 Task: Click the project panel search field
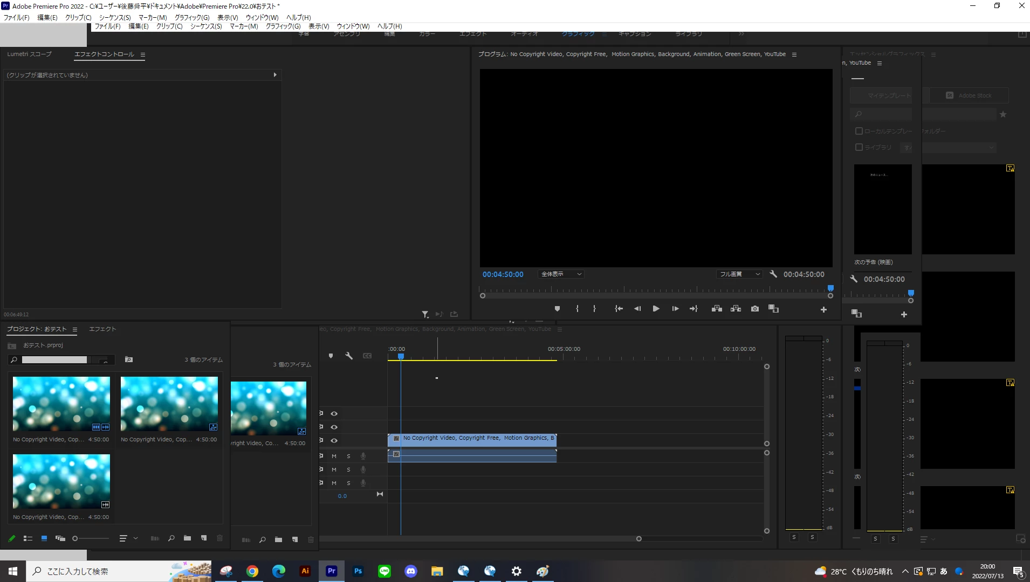(x=61, y=359)
